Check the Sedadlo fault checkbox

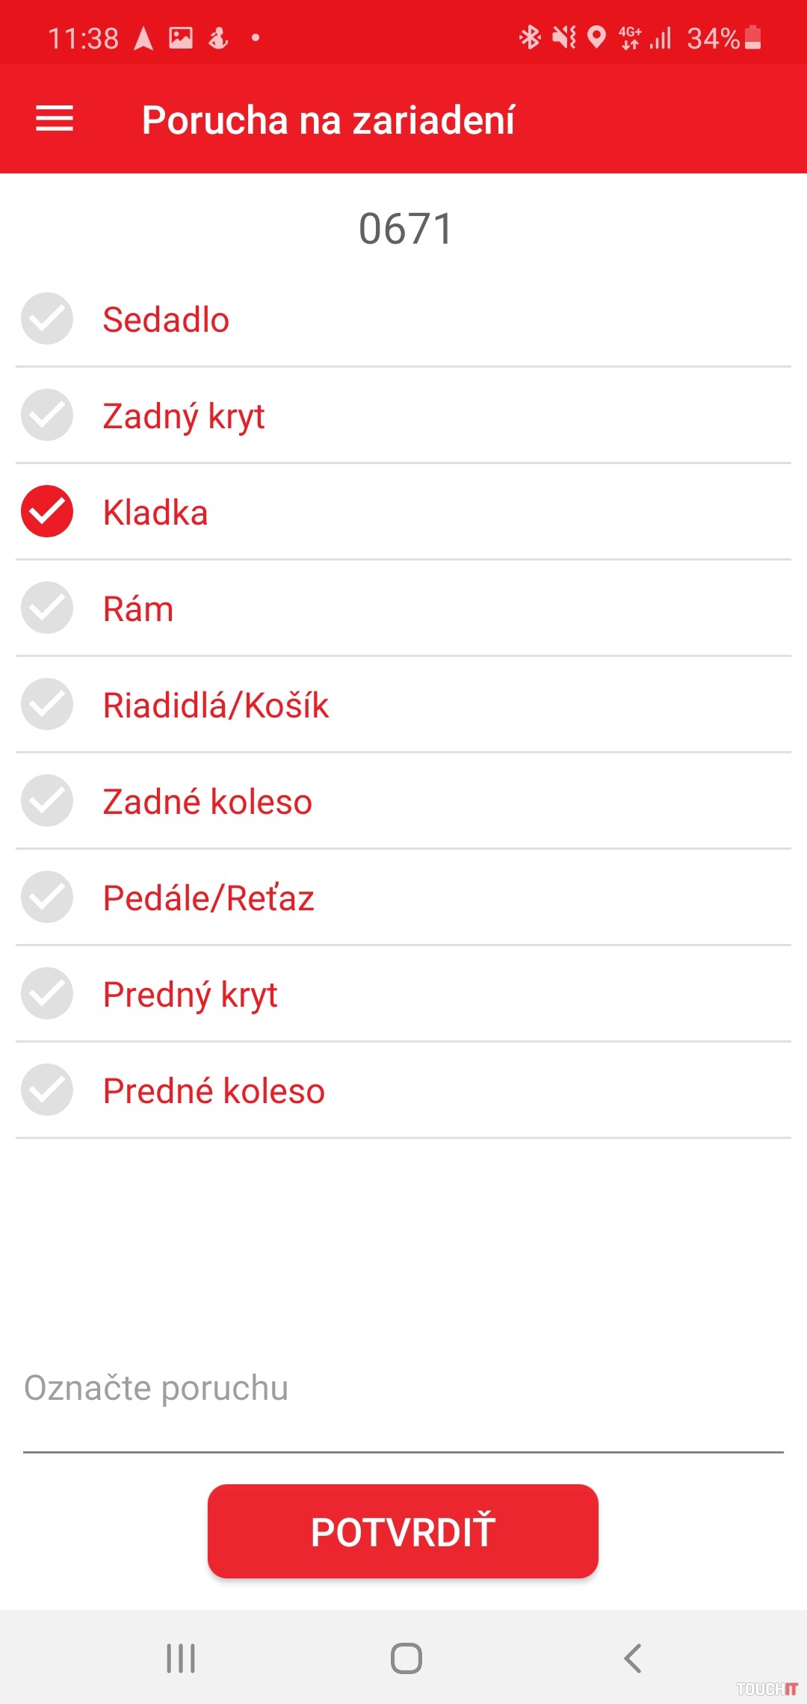coord(47,318)
